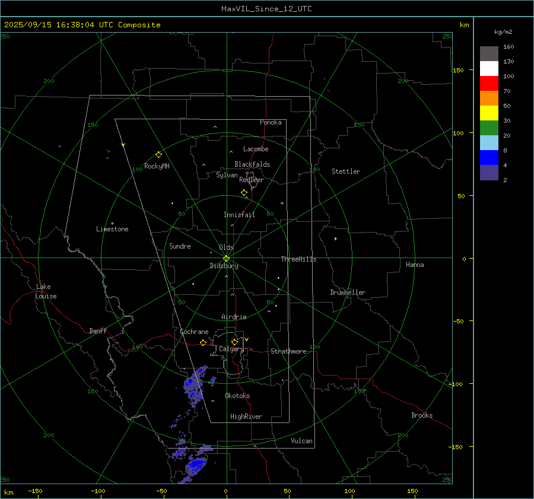Viewport: 534px width, 499px height.
Task: Click the Banff label
Action: (x=98, y=330)
